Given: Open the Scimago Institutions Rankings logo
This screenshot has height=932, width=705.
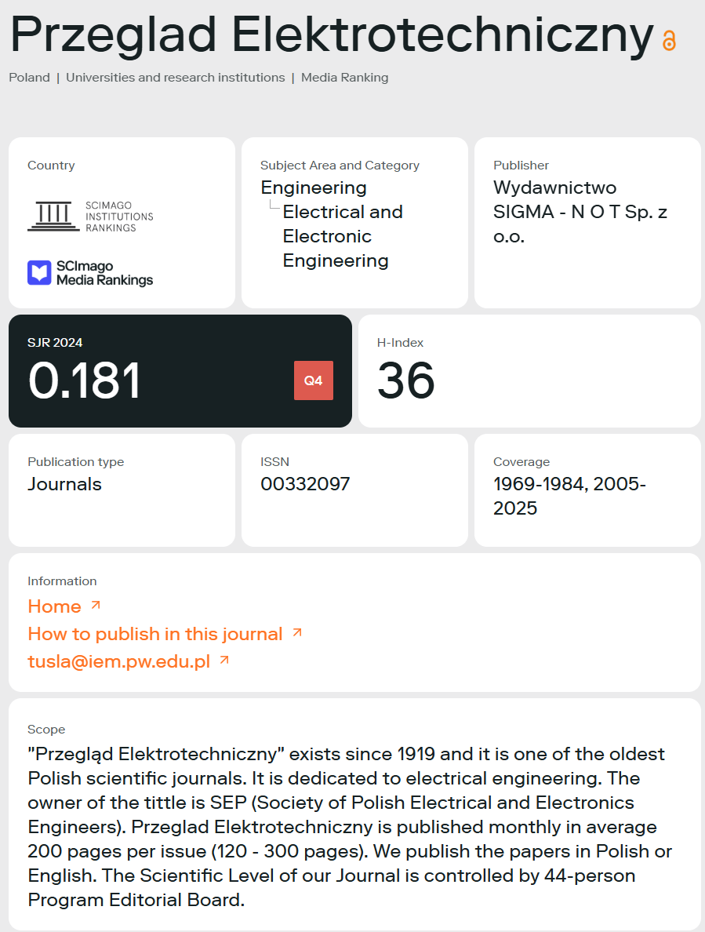Looking at the screenshot, I should pos(90,217).
